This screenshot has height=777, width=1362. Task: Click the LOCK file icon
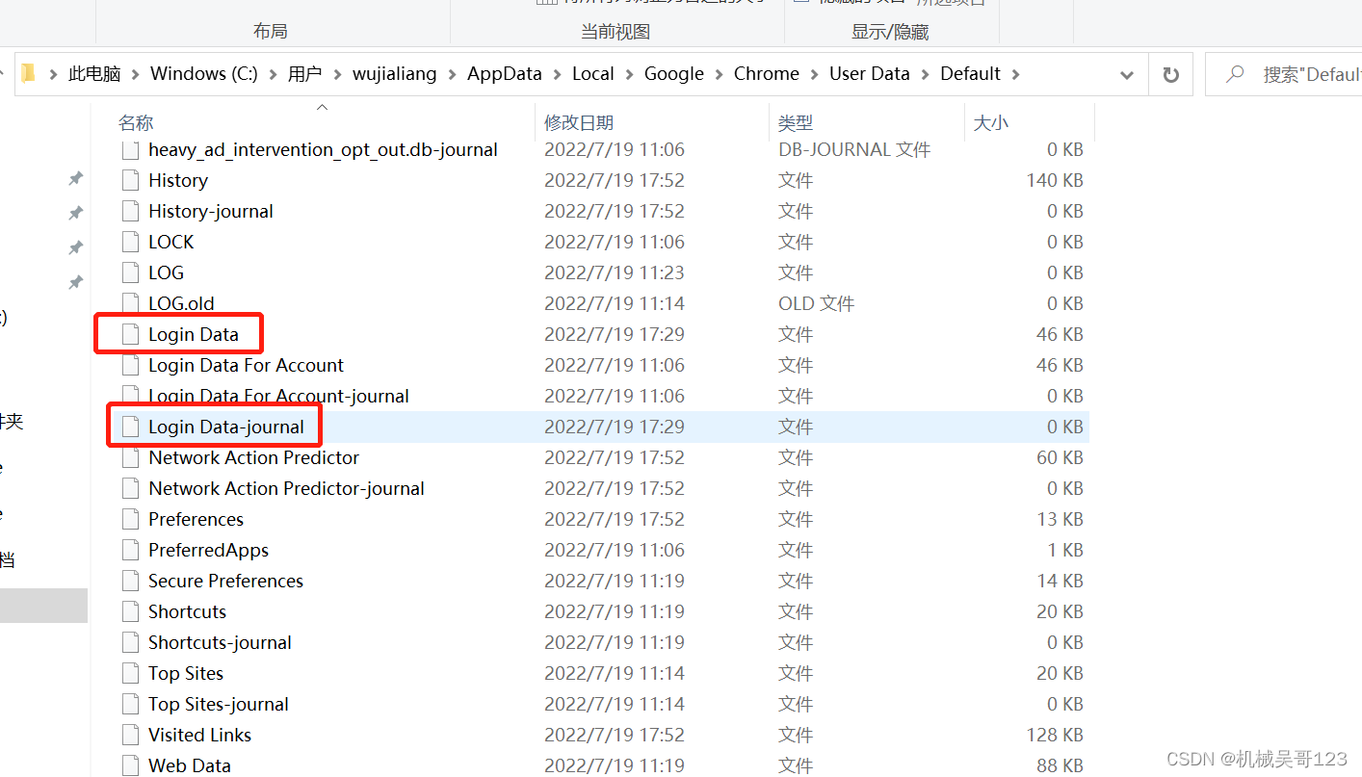(131, 242)
